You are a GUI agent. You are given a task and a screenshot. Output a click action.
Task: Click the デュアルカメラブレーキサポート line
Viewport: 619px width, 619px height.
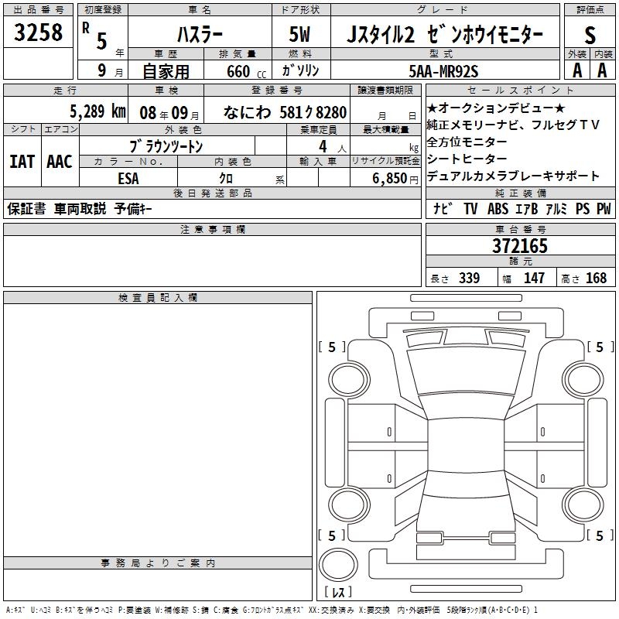[x=513, y=176]
